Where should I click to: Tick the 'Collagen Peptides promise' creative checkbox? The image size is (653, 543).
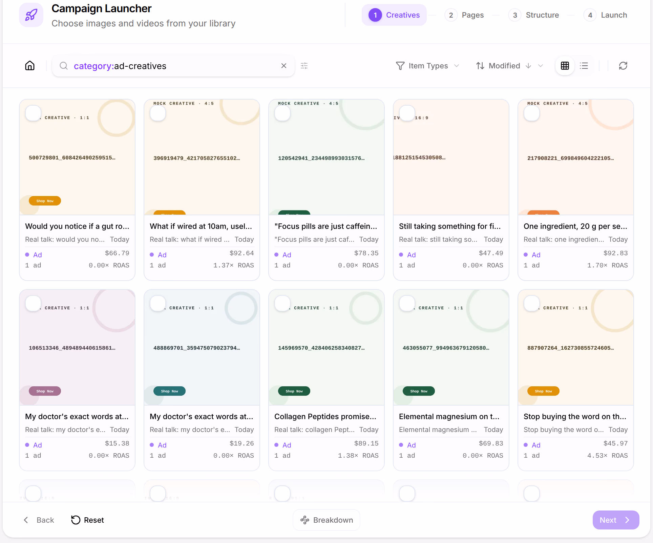point(282,303)
